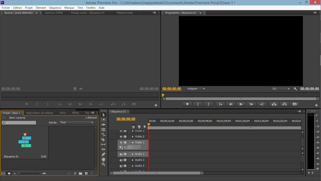
Task: Step forward one frame in Program monitor
Action: [252, 104]
